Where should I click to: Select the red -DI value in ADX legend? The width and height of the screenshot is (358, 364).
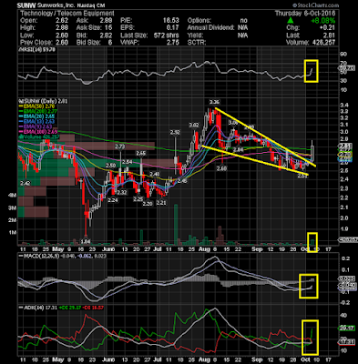coord(92,308)
